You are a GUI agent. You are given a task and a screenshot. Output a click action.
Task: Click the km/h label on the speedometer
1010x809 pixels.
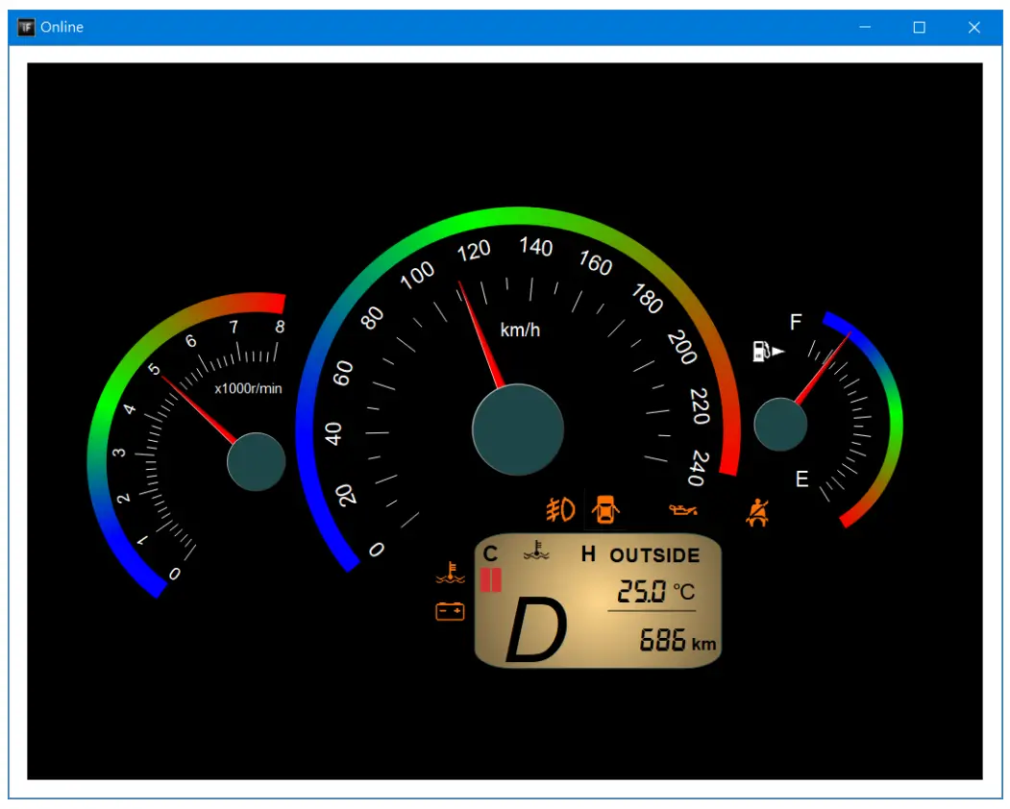click(x=522, y=328)
